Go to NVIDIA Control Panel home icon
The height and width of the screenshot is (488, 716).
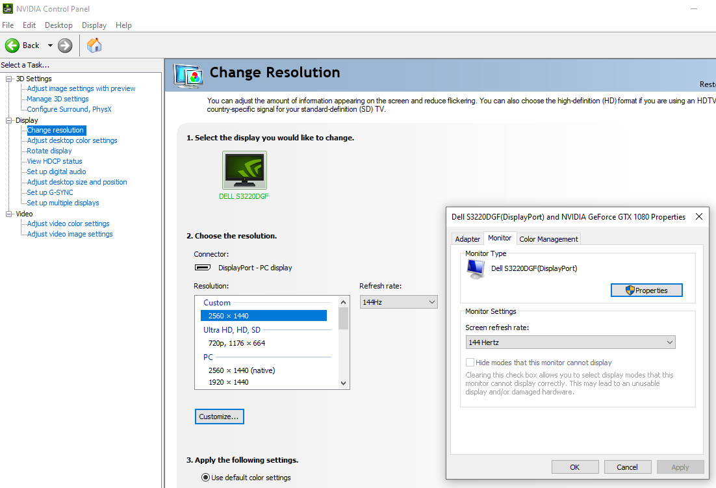pyautogui.click(x=94, y=45)
